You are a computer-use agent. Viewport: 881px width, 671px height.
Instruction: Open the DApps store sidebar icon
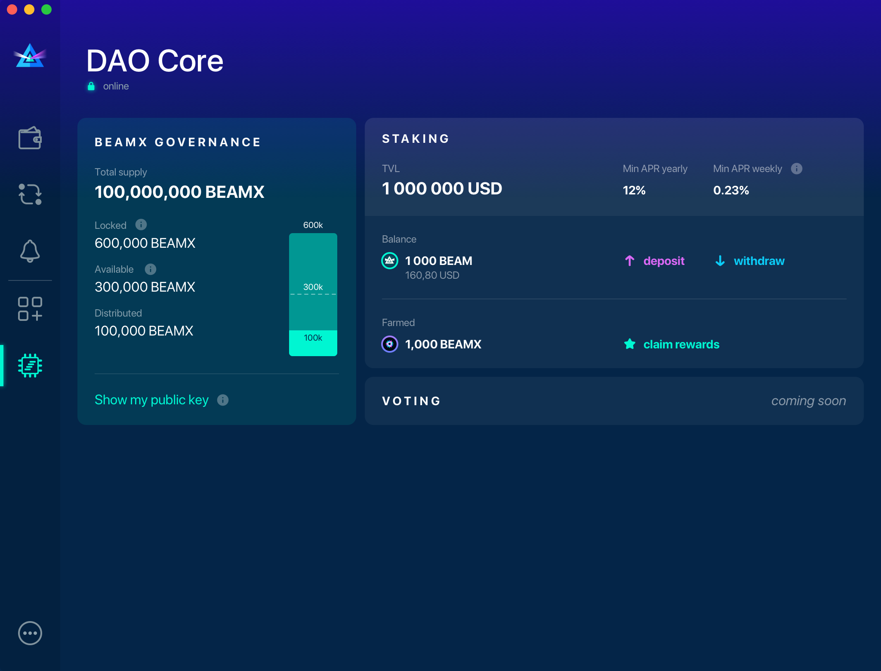point(30,309)
